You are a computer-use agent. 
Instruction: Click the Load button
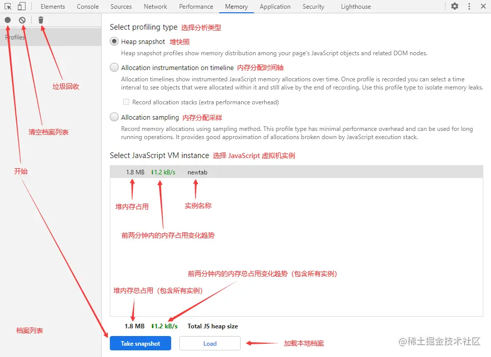coord(210,343)
